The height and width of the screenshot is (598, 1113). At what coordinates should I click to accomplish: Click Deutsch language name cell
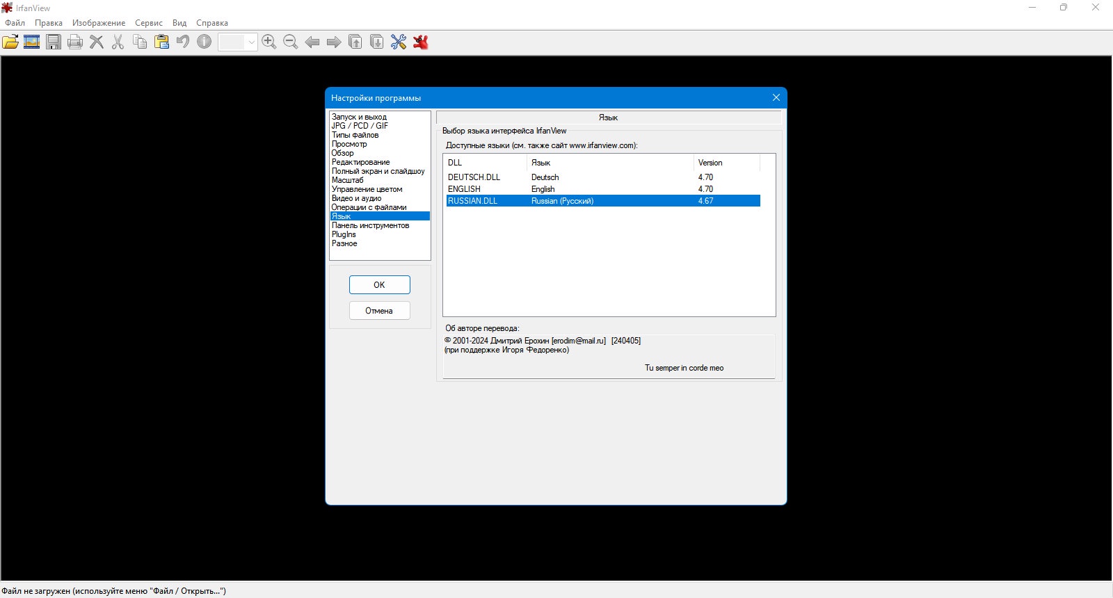(545, 177)
